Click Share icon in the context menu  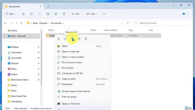pos(79,39)
